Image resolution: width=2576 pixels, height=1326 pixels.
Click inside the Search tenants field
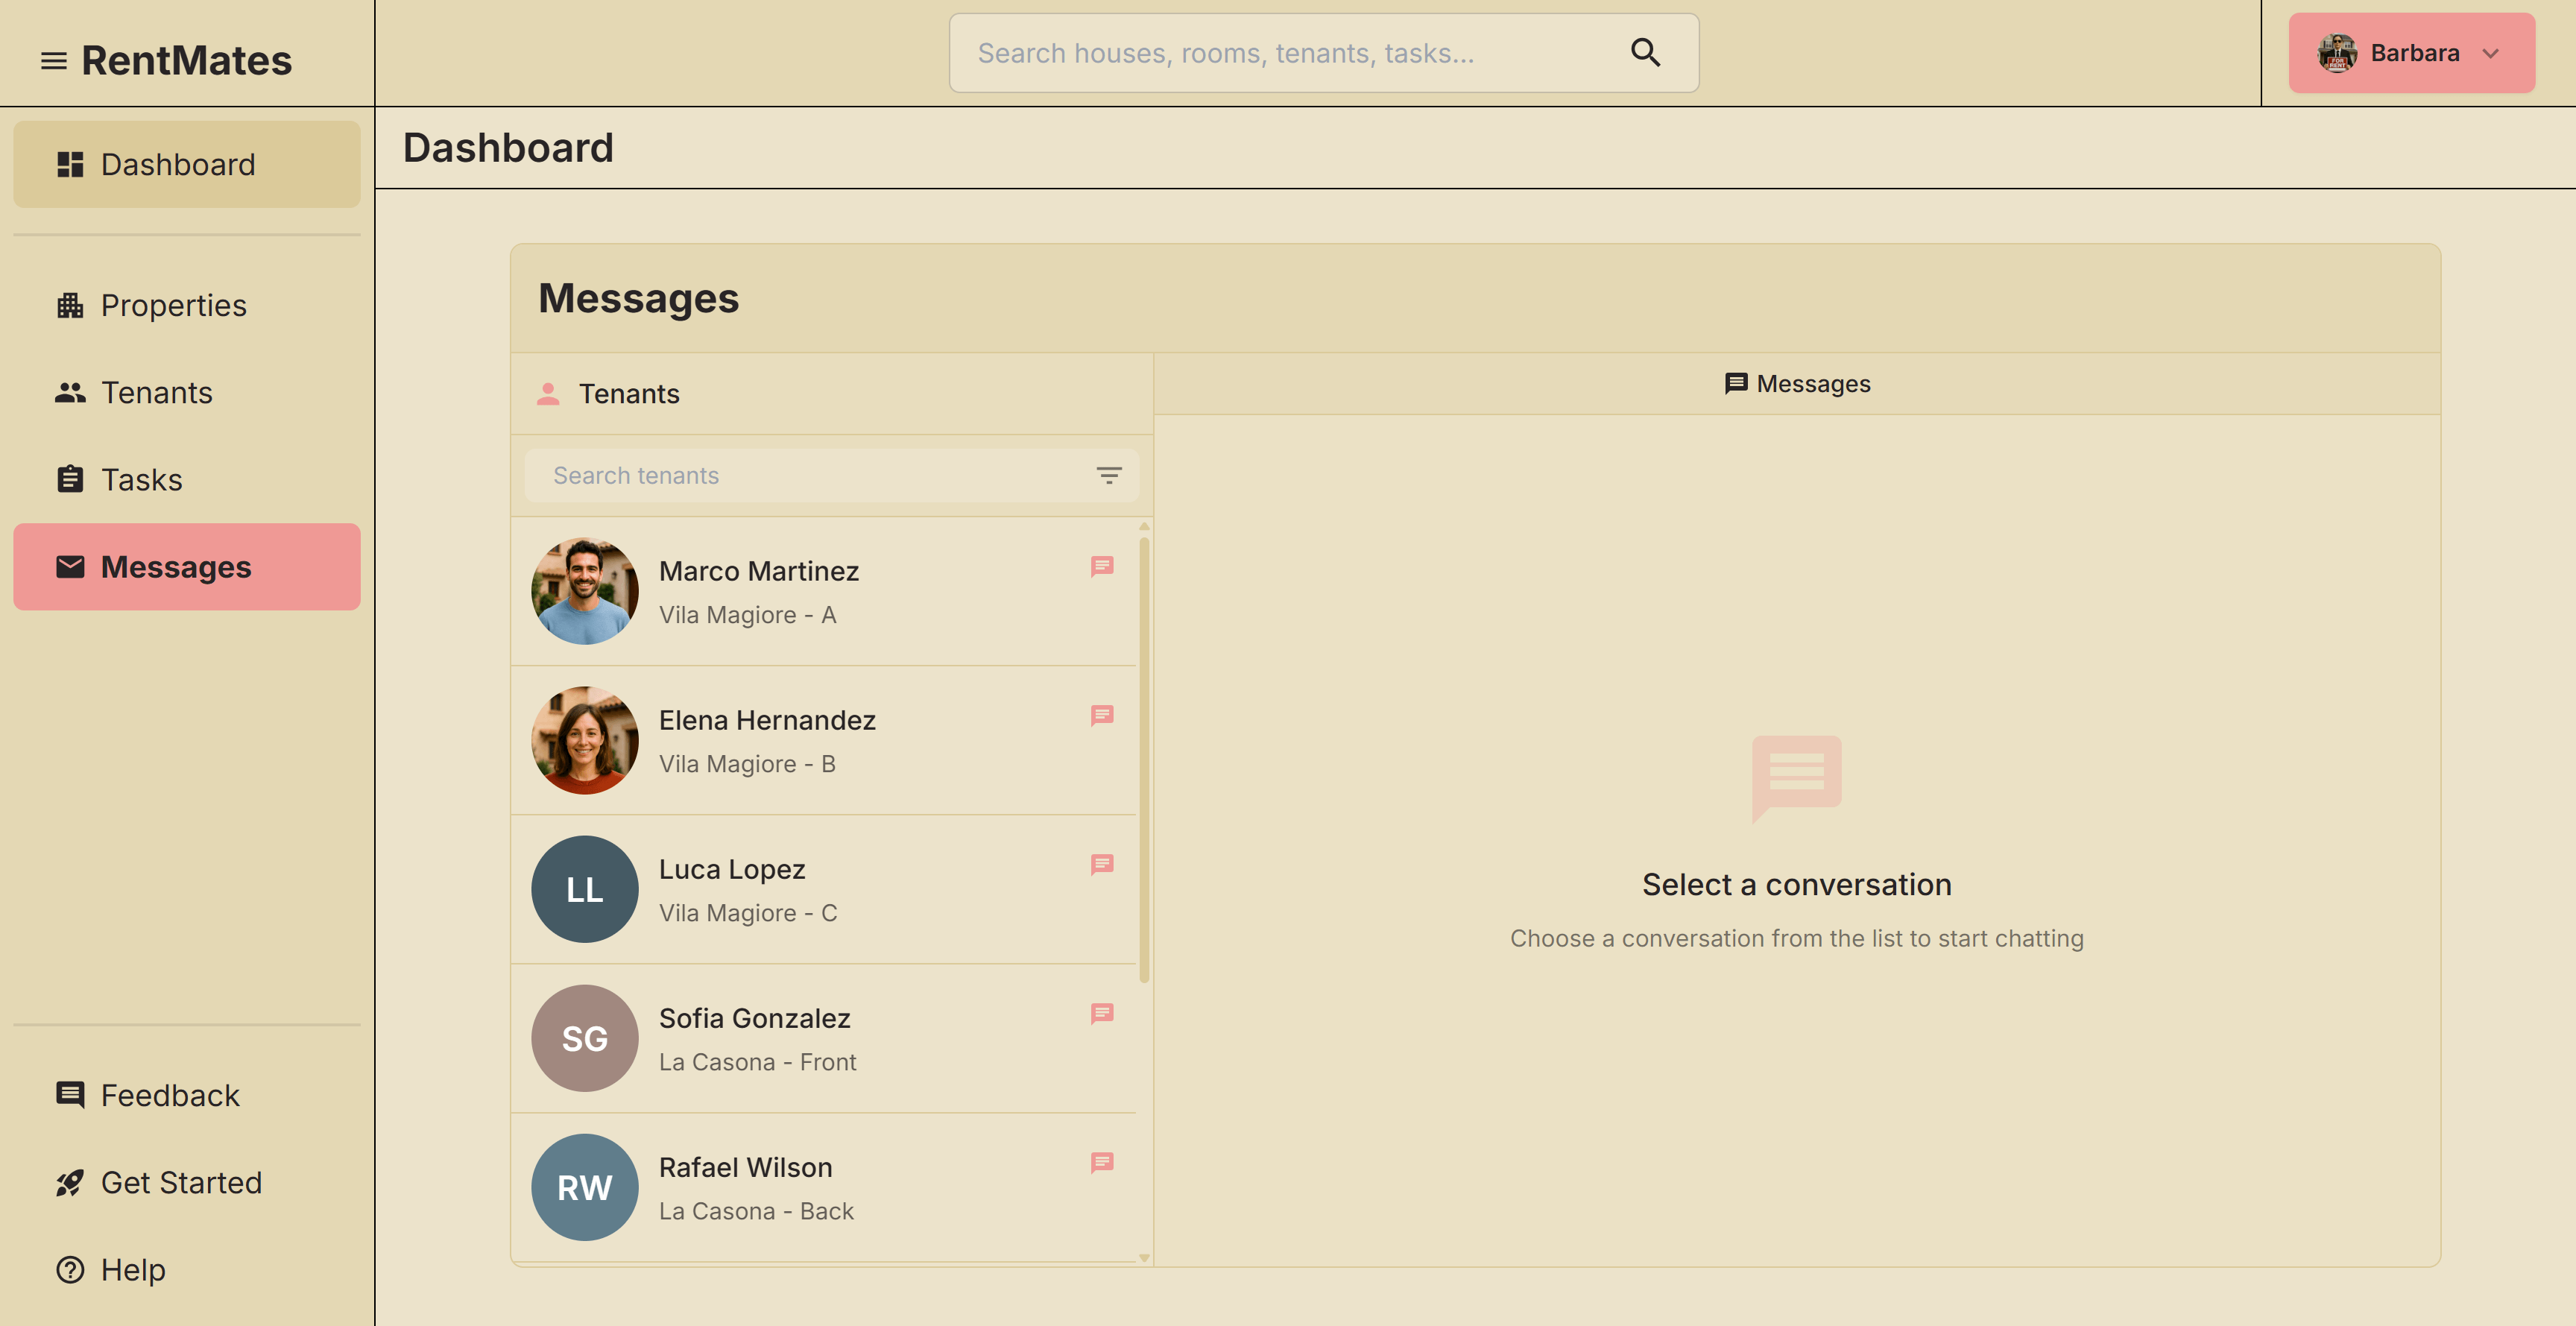[800, 476]
